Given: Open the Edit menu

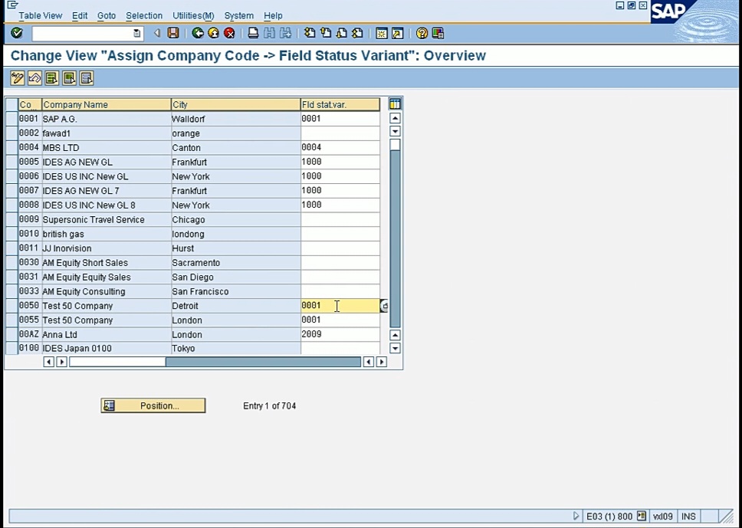Looking at the screenshot, I should click(x=80, y=15).
